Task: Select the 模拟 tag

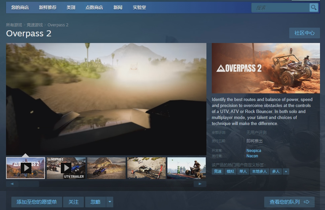Action: pyautogui.click(x=230, y=172)
